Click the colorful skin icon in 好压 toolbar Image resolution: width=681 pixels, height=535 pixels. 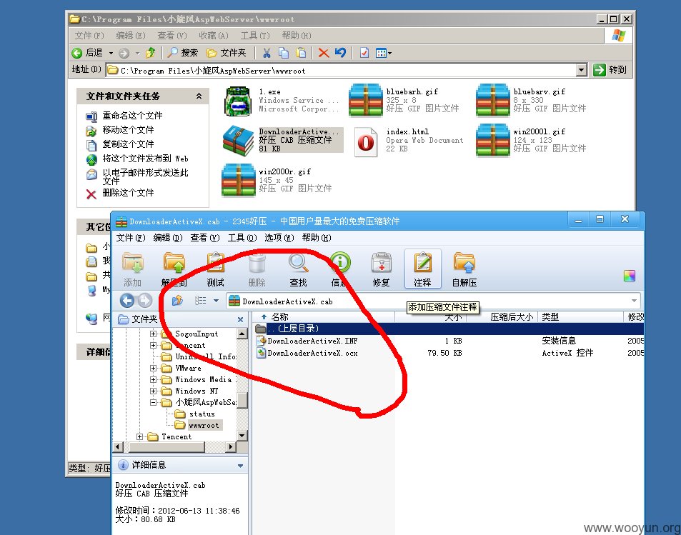click(630, 276)
